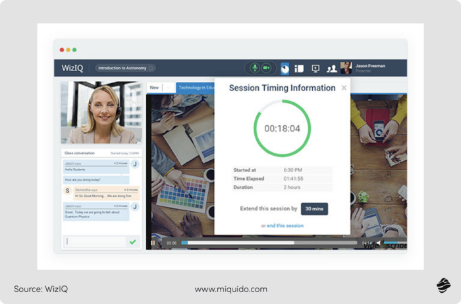Mute the video volume speaker icon

click(x=379, y=243)
